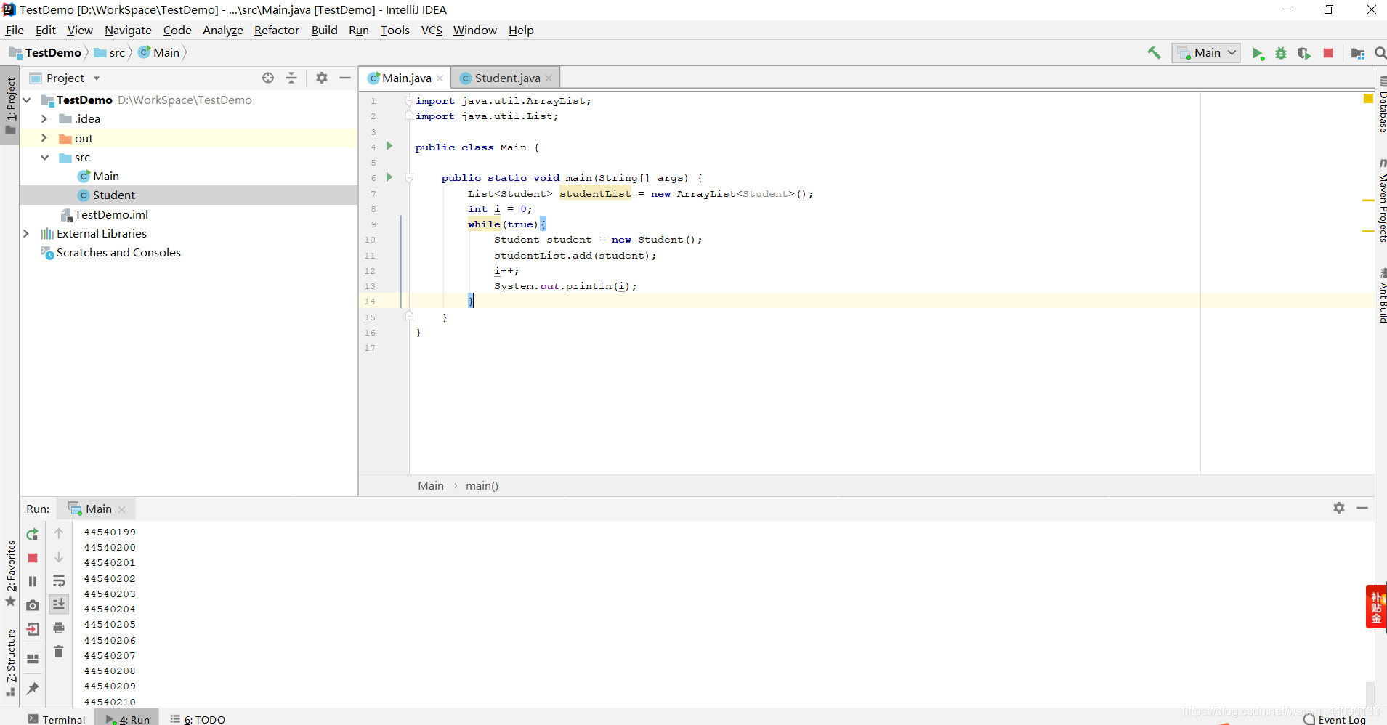Toggle the Terminal tool window
1387x725 pixels.
click(x=57, y=718)
